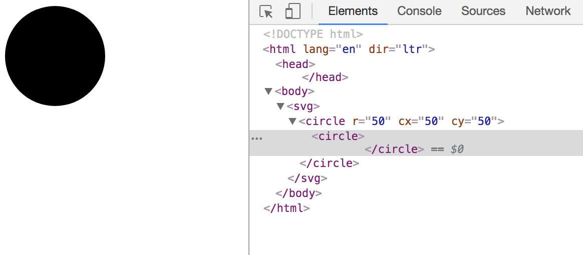Select the DOCTYPE html line
The height and width of the screenshot is (255, 583).
pos(313,34)
